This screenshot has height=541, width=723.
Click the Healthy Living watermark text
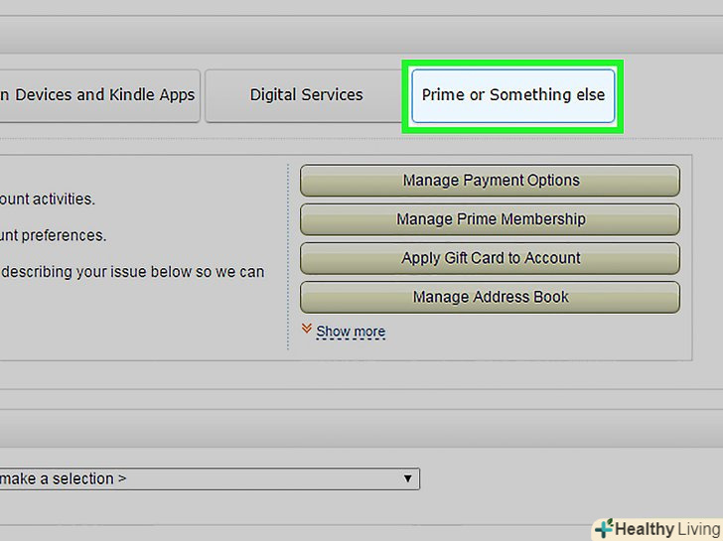(x=665, y=529)
